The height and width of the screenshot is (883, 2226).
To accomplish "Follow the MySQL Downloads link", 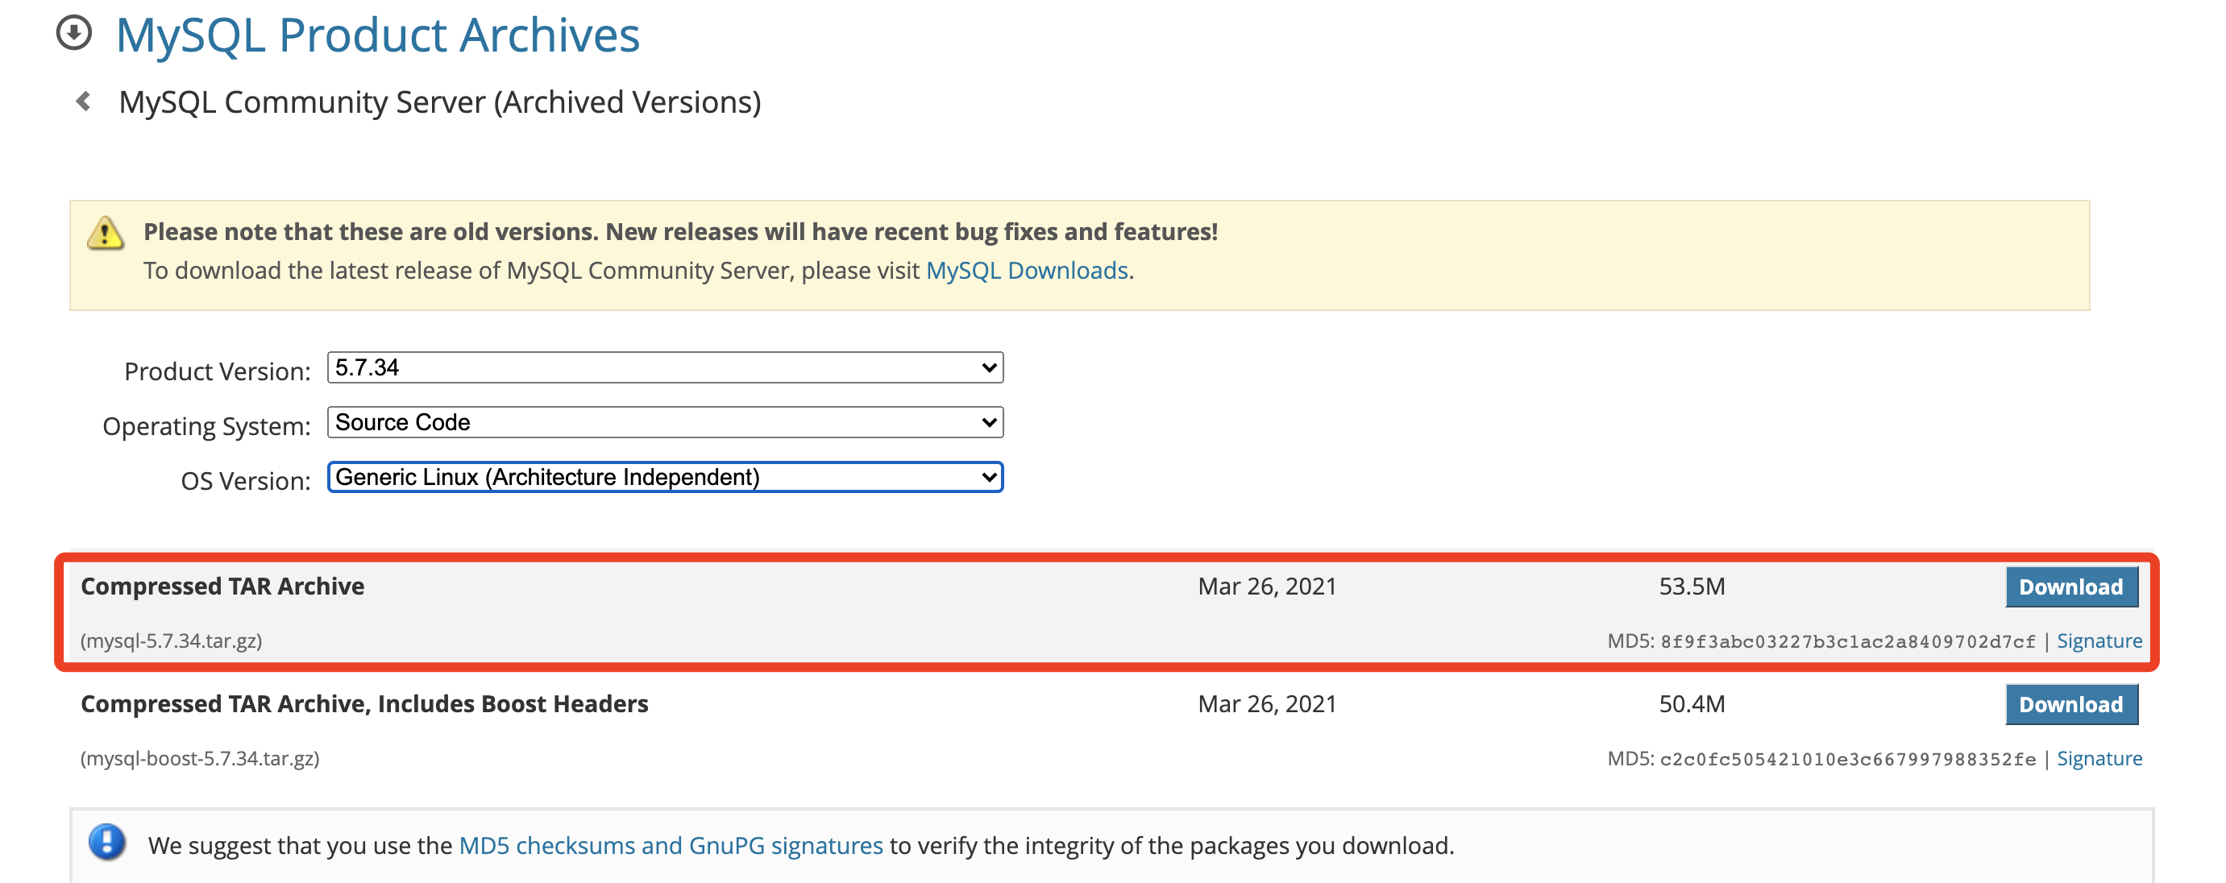I will [1027, 271].
